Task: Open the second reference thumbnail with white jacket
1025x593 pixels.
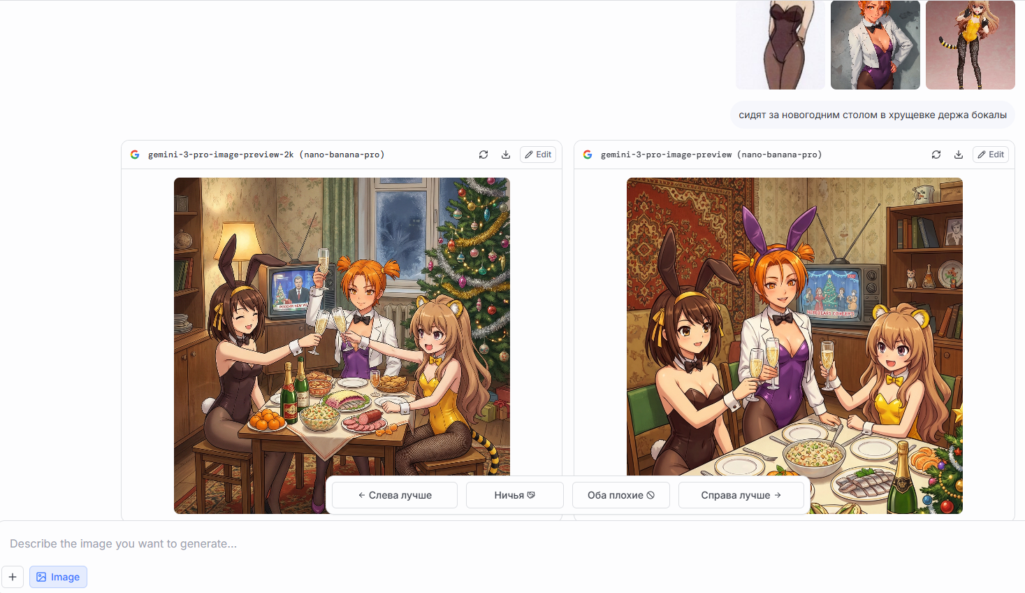Action: tap(875, 45)
